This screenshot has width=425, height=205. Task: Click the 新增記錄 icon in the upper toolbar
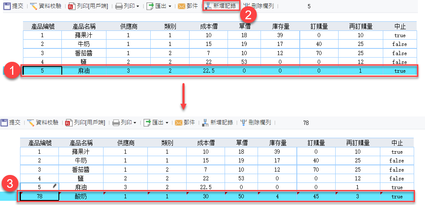[207, 6]
